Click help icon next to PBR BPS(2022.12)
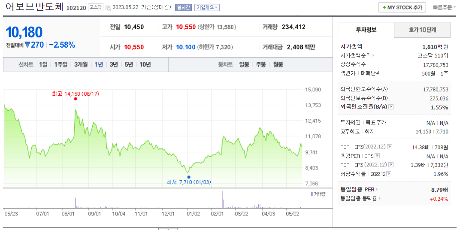The width and height of the screenshot is (460, 230). coord(390,165)
